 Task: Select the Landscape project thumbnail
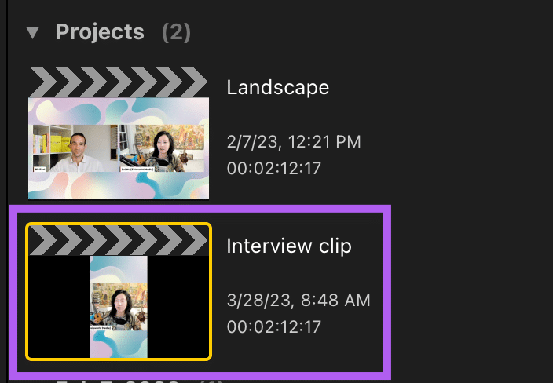[x=119, y=148]
